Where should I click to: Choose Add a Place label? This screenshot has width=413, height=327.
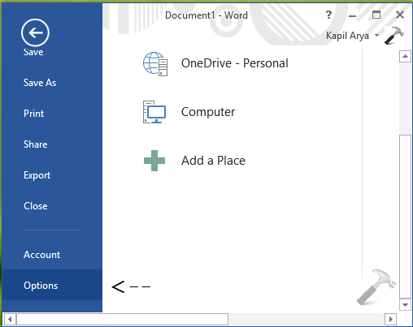click(x=213, y=161)
